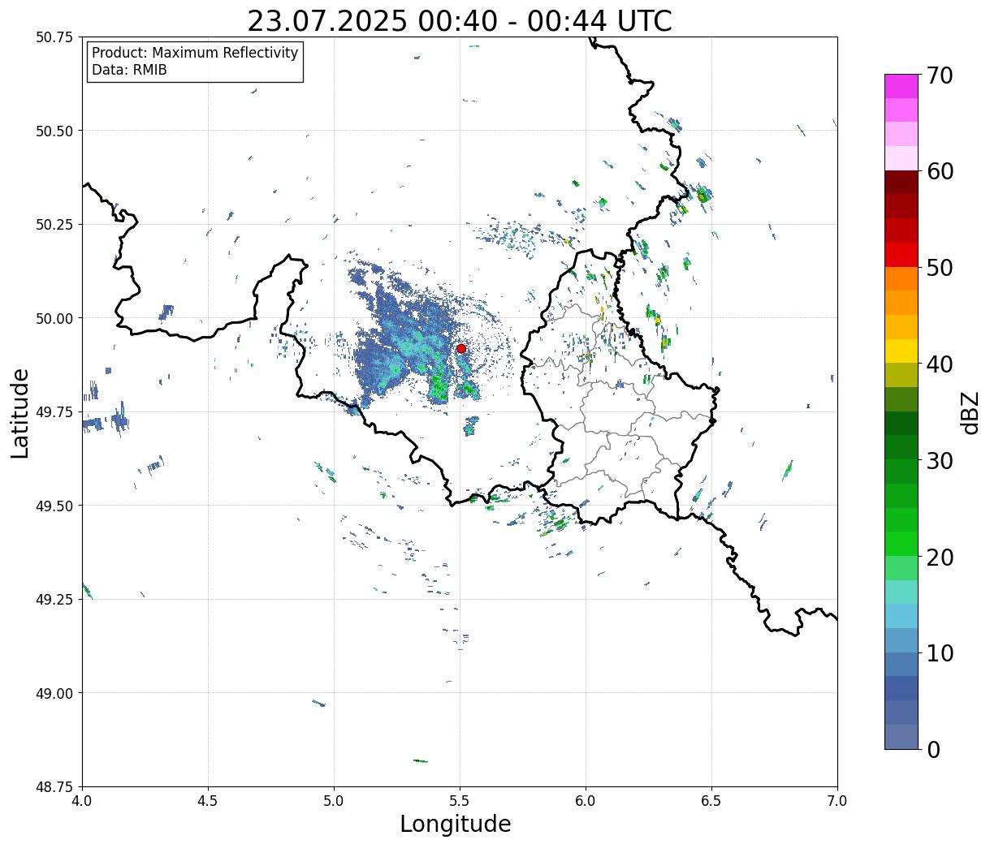Click the colorbar tick label 20
The image size is (990, 844).
pos(939,557)
